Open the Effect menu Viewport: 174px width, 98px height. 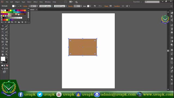click(35, 2)
